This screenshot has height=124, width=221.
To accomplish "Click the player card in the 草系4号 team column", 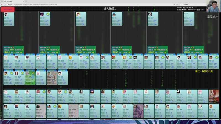I will click(x=117, y=19).
